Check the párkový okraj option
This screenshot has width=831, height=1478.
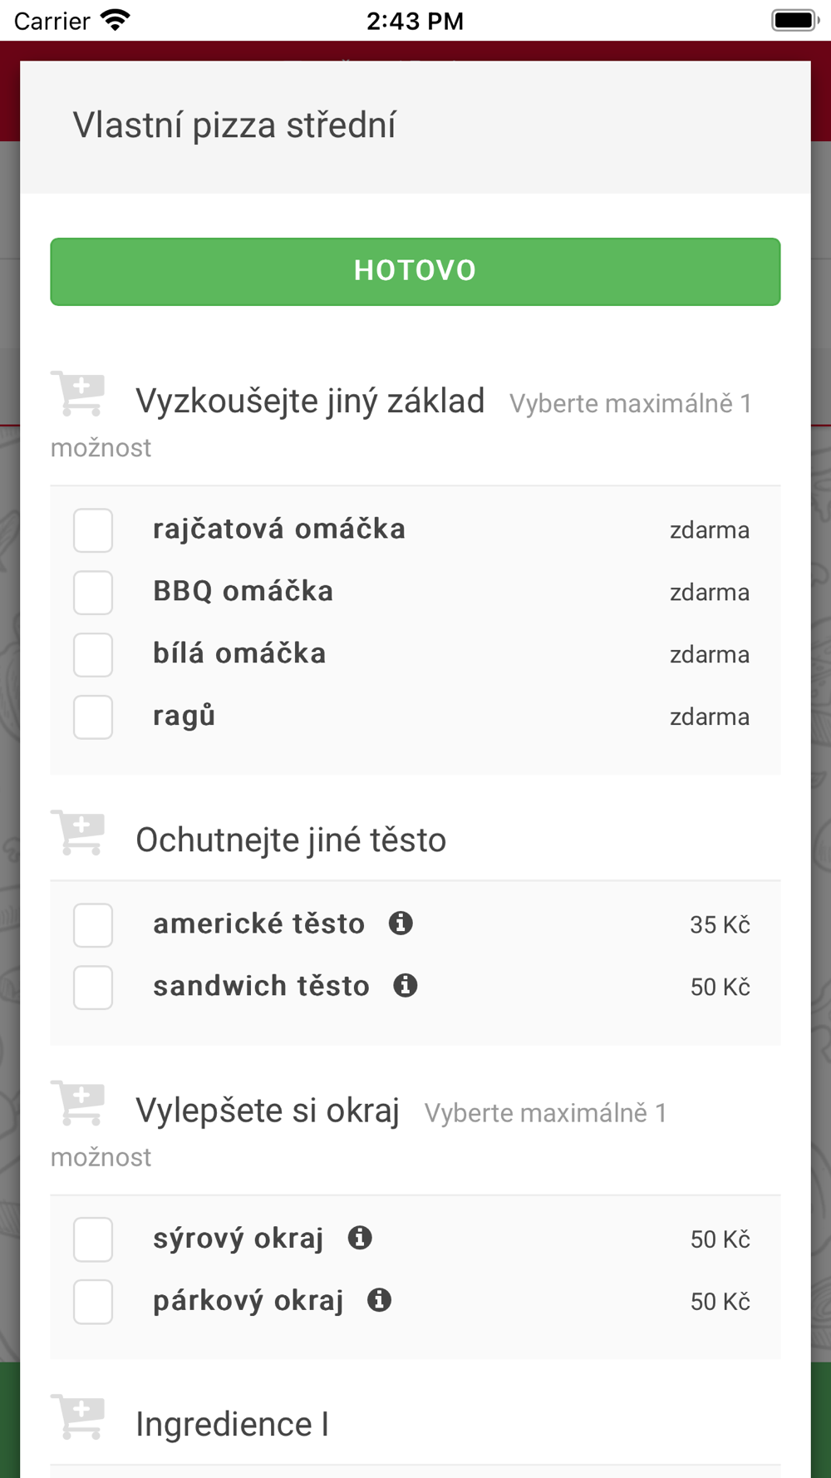point(93,1302)
